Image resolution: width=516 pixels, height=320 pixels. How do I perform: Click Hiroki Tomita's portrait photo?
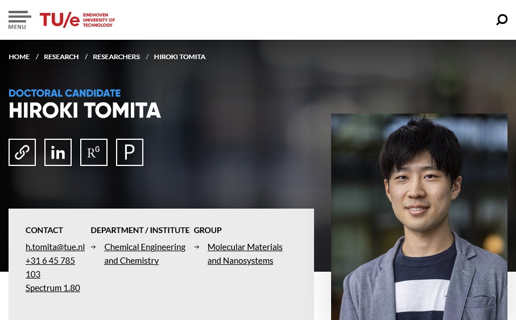(419, 217)
